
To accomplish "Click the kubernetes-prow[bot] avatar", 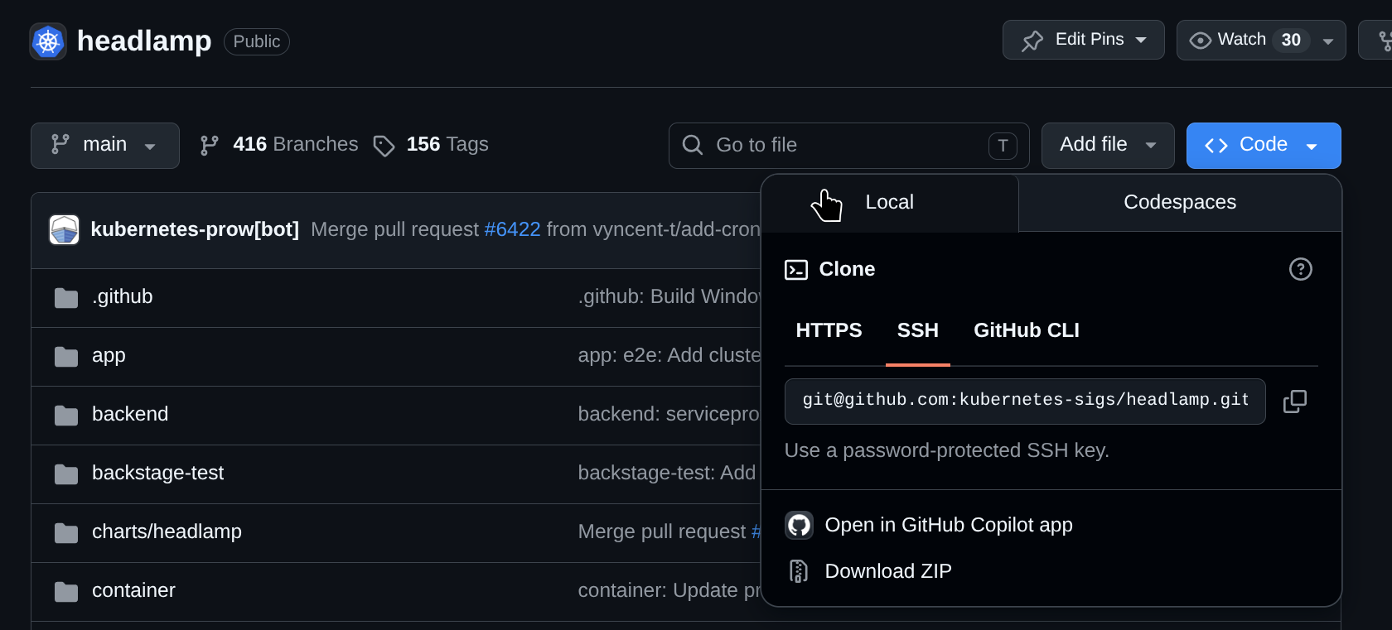I will point(64,229).
